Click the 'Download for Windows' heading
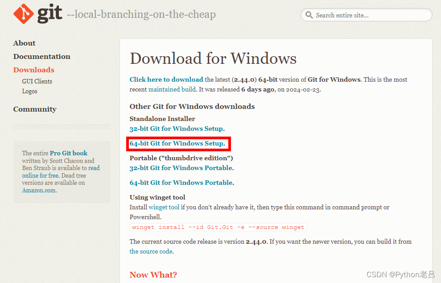 213,58
